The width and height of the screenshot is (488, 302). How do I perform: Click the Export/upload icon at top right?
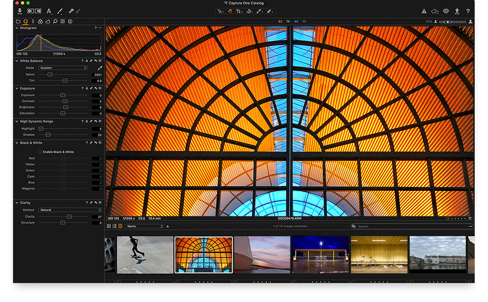[x=457, y=11]
